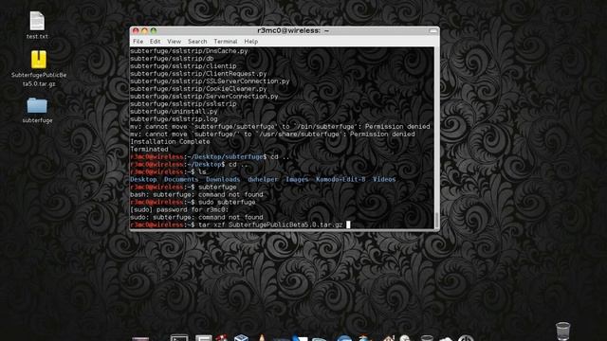Screen dimensions: 607x341
Task: Click 'bash: subterfuge: command not found' line
Action: pyautogui.click(x=196, y=194)
